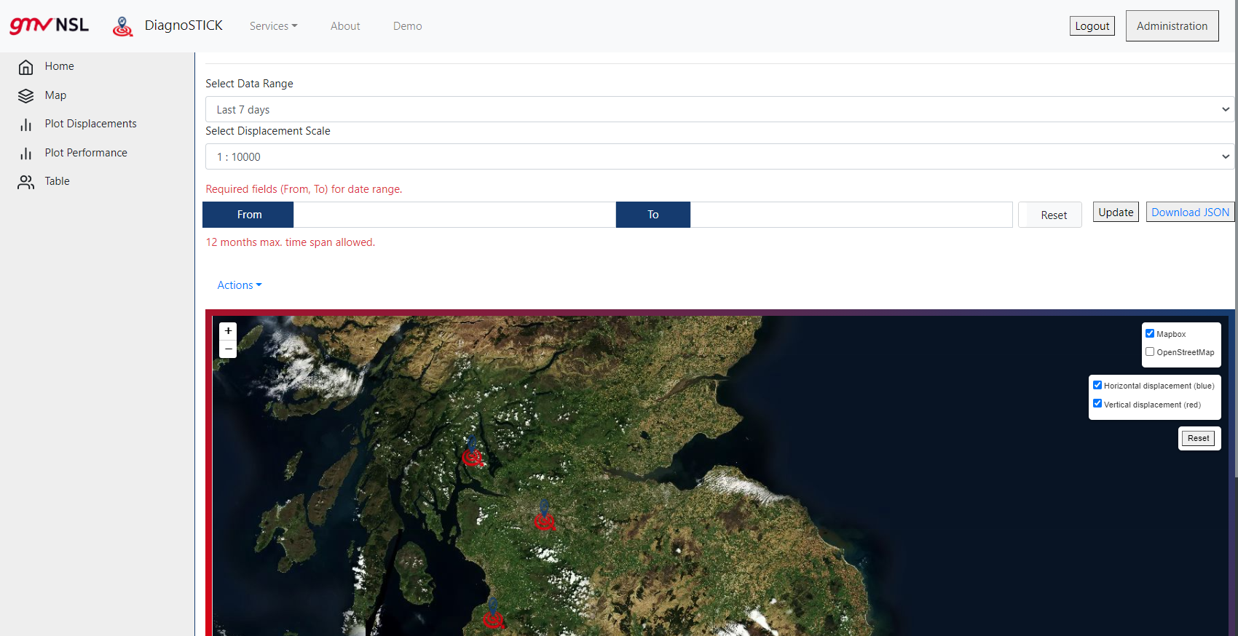Open the Demo page
Screen dimensions: 1238x636
tap(408, 26)
